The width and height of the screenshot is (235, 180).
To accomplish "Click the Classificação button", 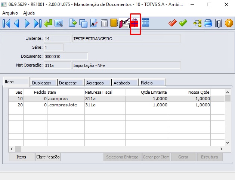I will [x=48, y=157].
